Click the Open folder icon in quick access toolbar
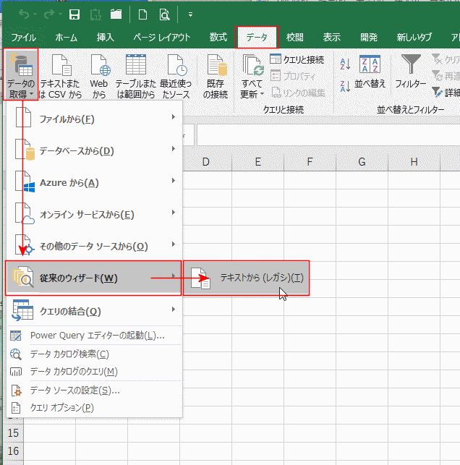Image resolution: width=460 pixels, height=465 pixels. tap(116, 14)
